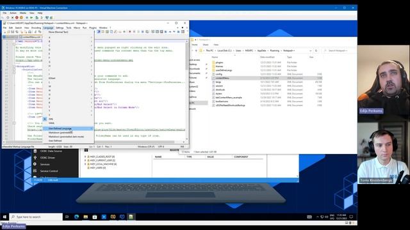The image size is (410, 230).
Task: Sort files by the Name column header
Action: (x=215, y=57)
